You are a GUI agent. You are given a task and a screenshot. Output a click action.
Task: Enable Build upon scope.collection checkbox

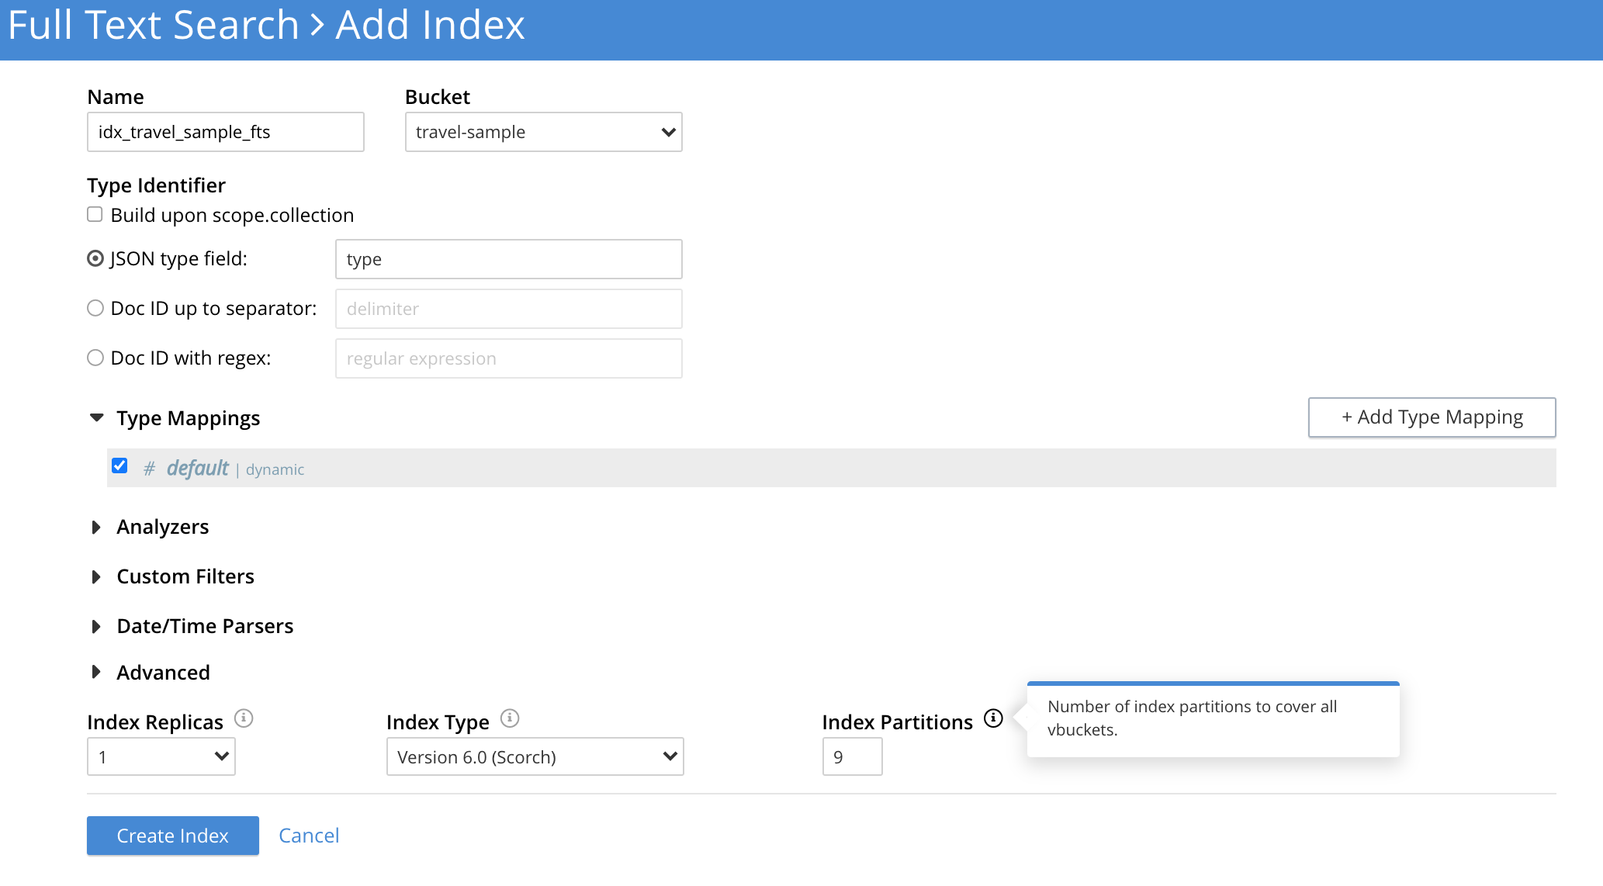(x=95, y=215)
